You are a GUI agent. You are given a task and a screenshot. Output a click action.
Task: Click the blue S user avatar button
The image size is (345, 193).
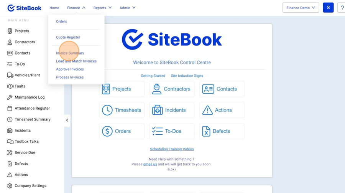click(328, 8)
